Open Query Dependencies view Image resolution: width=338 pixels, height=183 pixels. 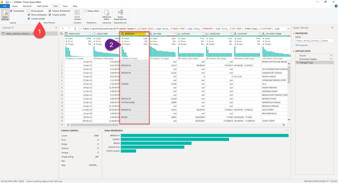click(120, 15)
